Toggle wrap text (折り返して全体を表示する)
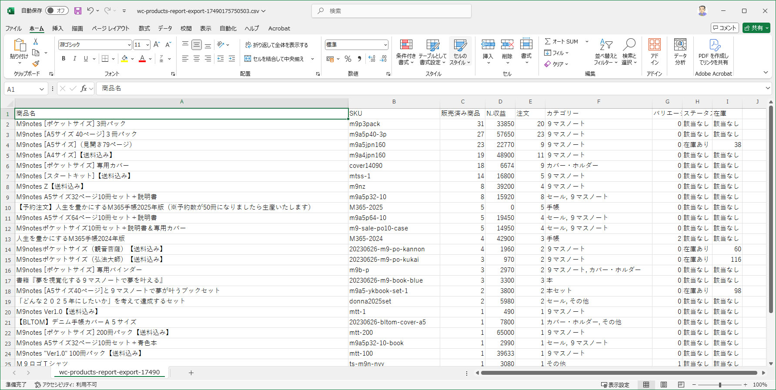 [x=276, y=45]
